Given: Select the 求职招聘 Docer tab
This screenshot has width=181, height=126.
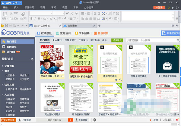Looking at the screenshot, I should [82, 33].
